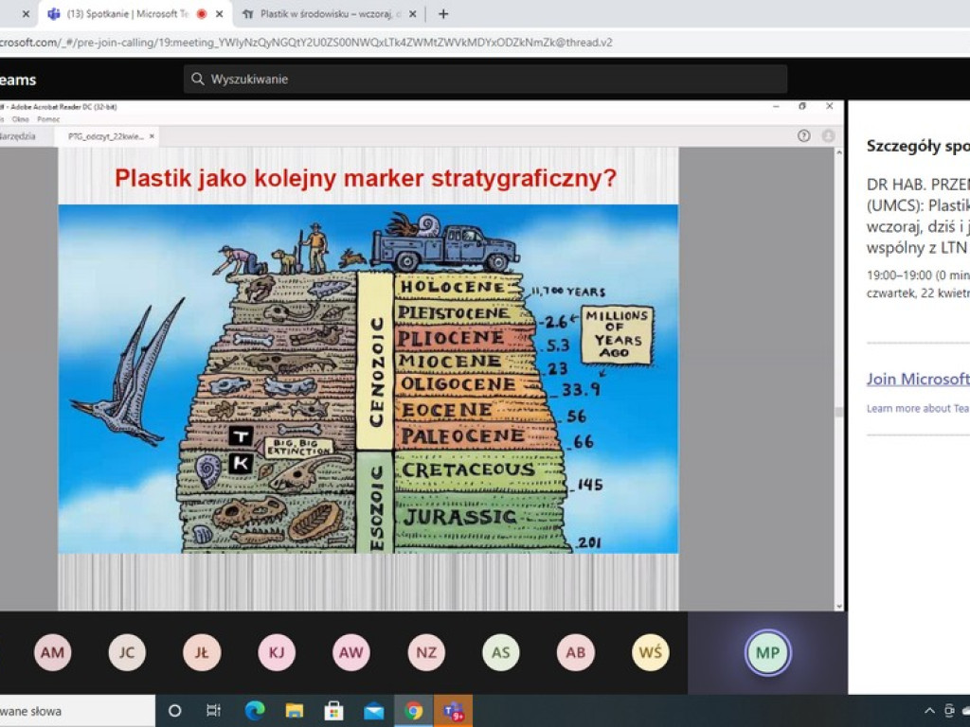The image size is (970, 727).
Task: Select the PTG_odczyt document tab in Acrobat
Action: (x=106, y=136)
